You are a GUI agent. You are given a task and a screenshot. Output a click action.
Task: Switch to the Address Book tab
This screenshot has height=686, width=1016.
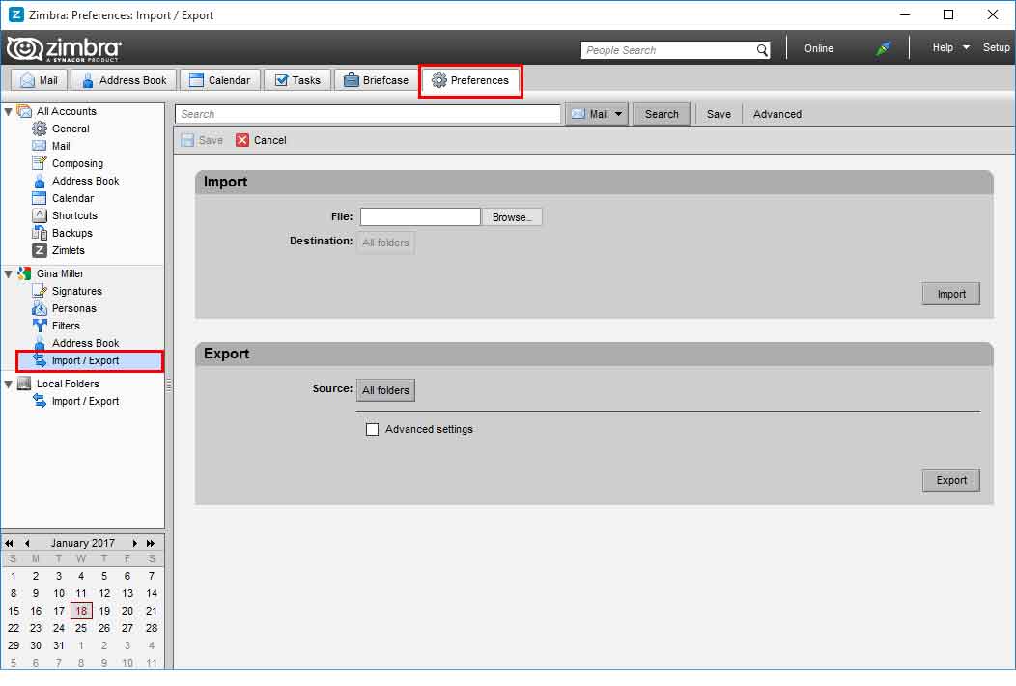pos(124,80)
